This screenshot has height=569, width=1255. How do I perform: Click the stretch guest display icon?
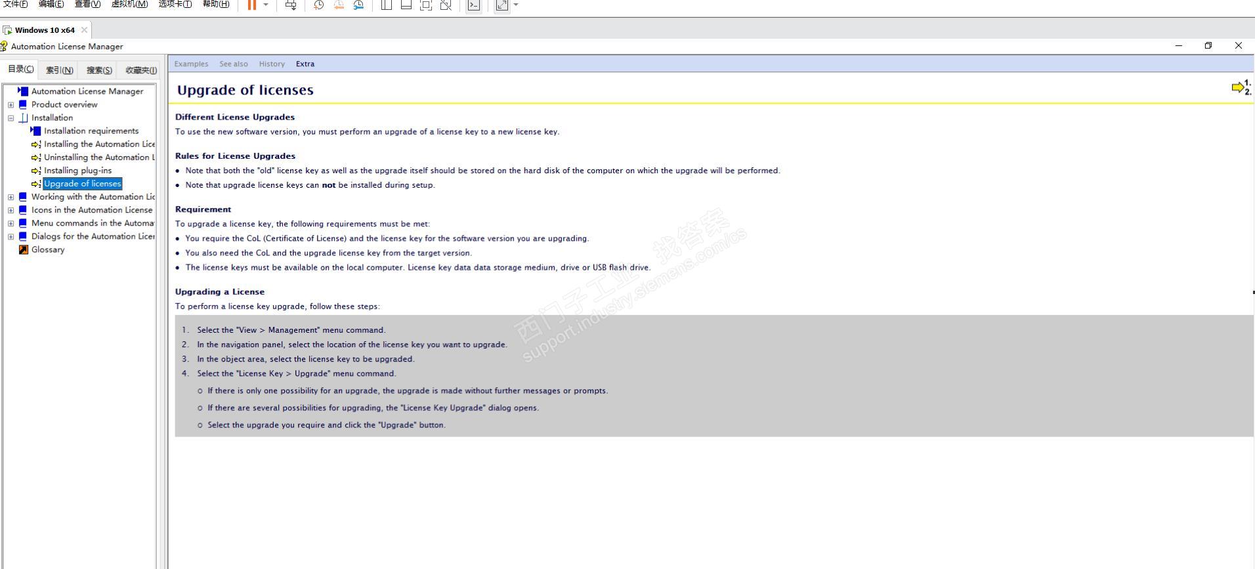pyautogui.click(x=502, y=5)
